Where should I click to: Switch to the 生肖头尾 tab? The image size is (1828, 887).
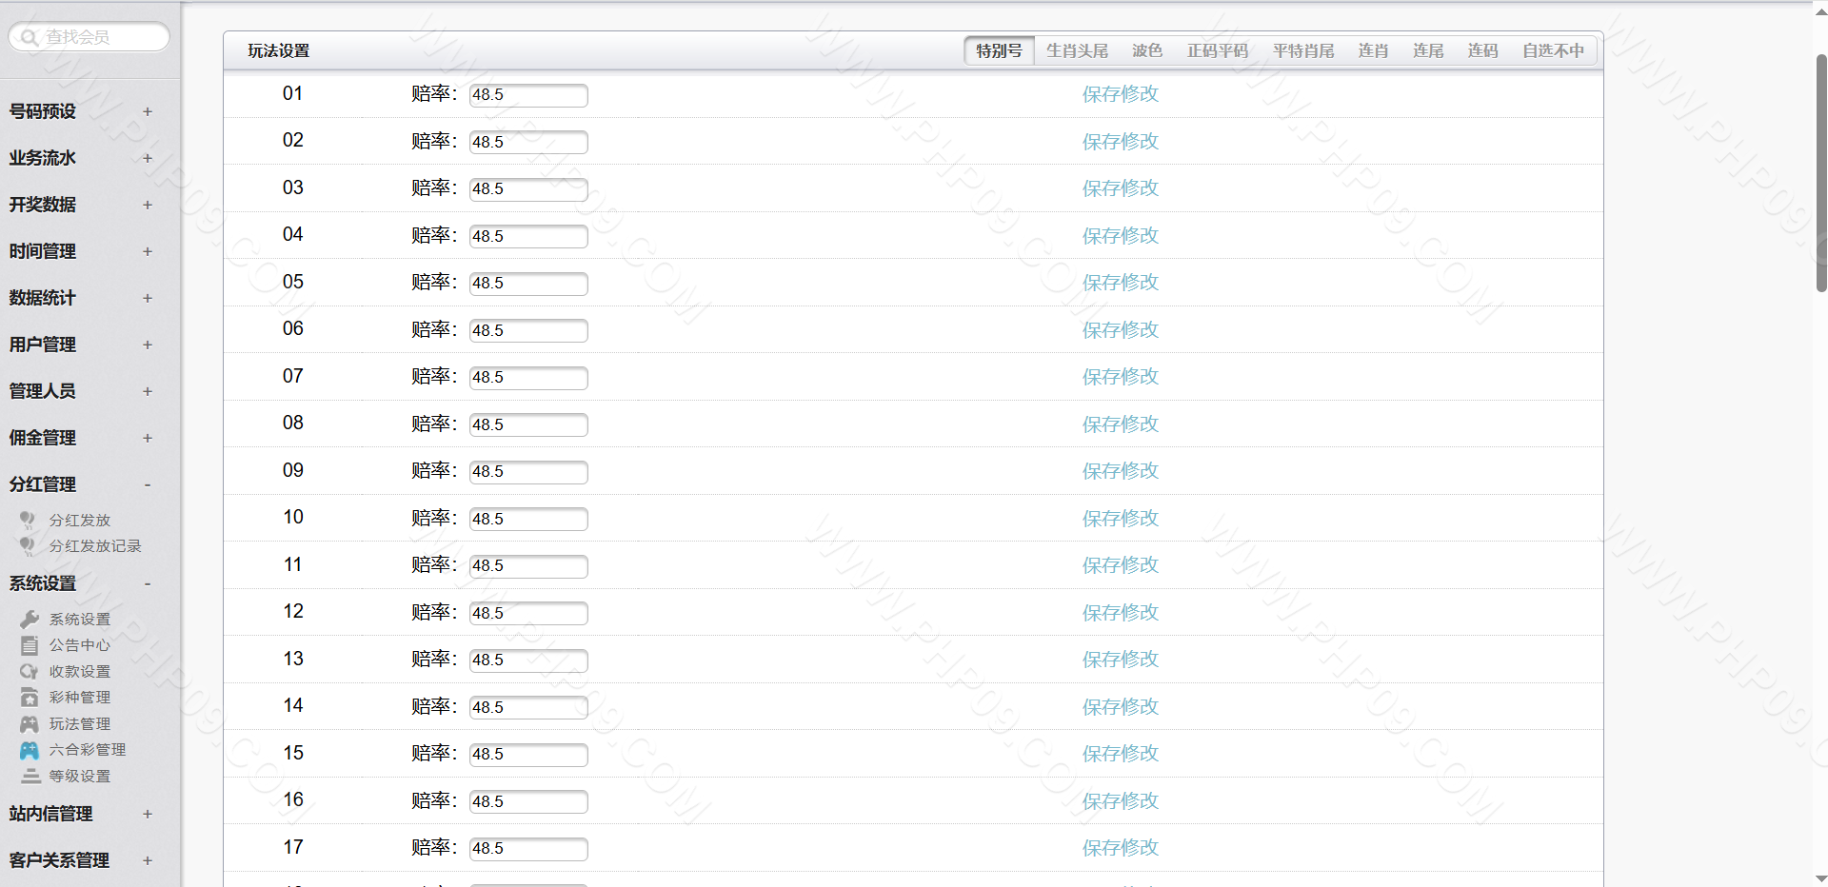coord(1077,50)
